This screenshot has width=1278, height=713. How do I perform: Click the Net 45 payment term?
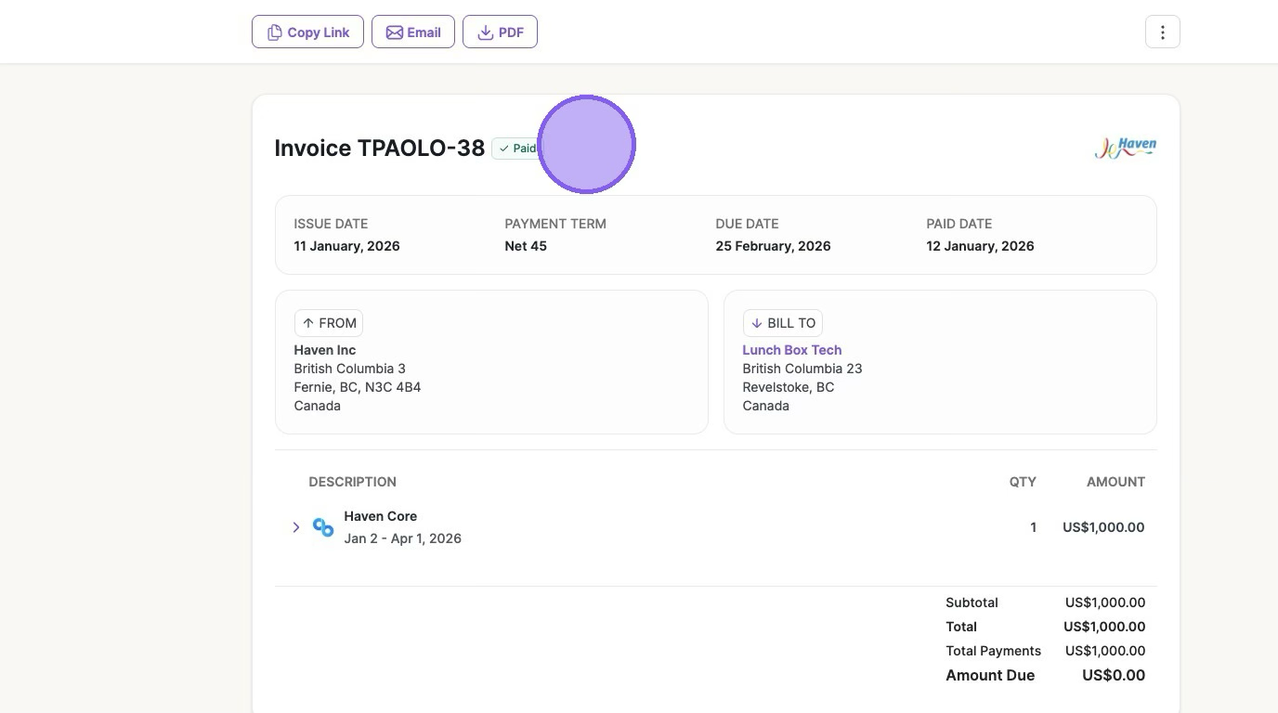(526, 246)
